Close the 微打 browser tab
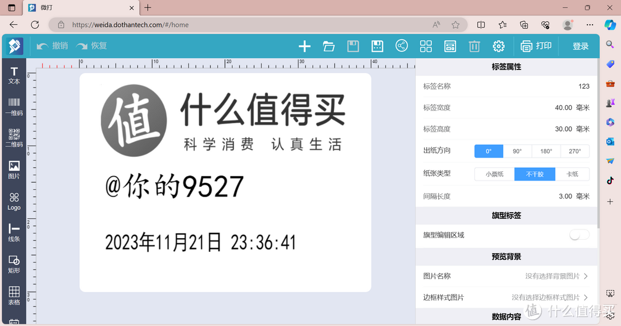This screenshot has height=326, width=621. coord(132,7)
